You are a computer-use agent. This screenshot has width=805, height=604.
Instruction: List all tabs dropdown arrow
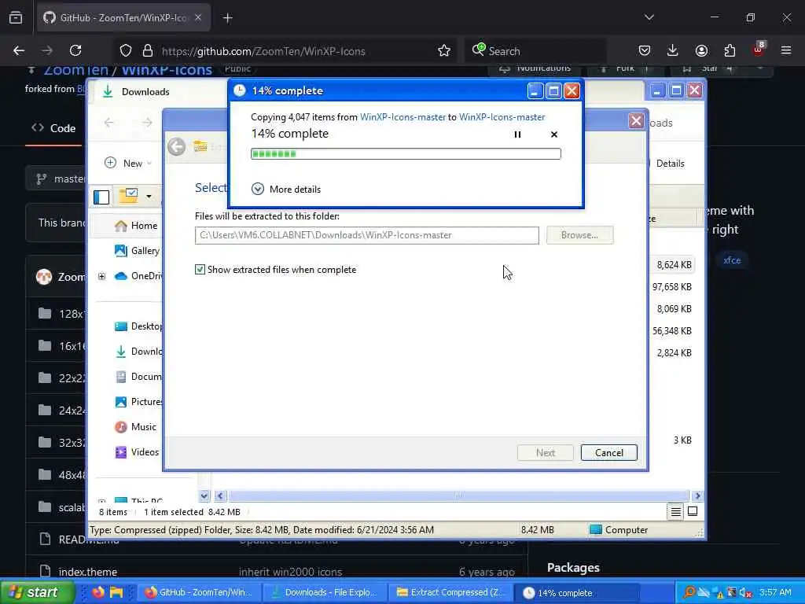649,17
